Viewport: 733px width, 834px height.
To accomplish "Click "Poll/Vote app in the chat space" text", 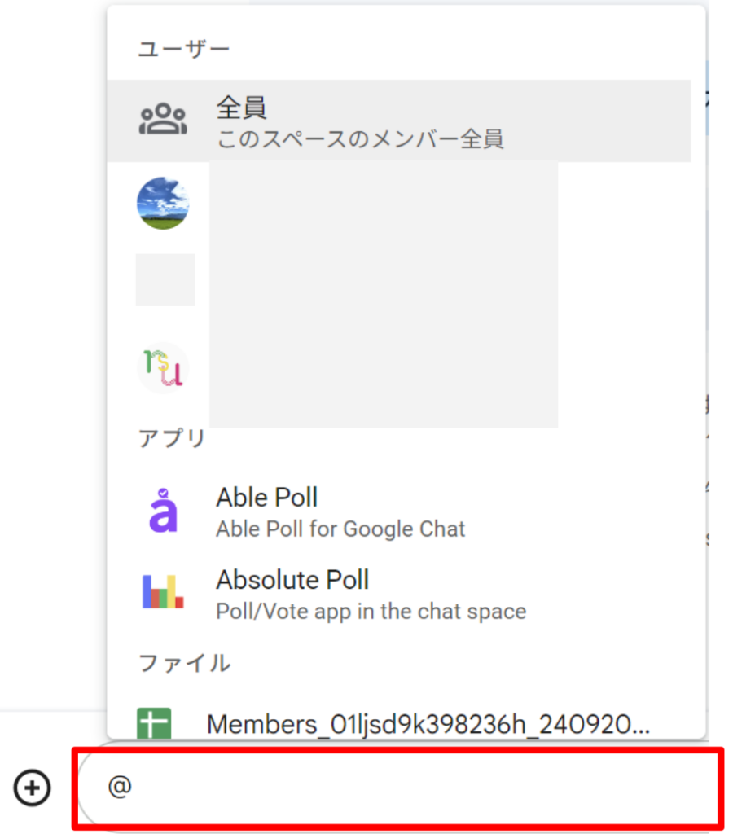I will (x=371, y=611).
